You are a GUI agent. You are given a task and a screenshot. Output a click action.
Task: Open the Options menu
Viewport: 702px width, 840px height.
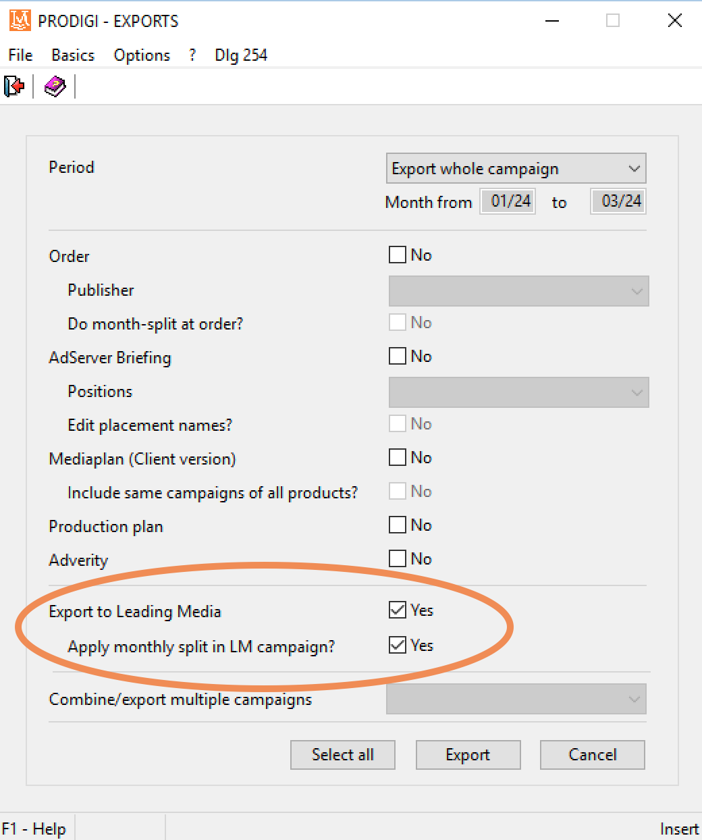click(142, 55)
